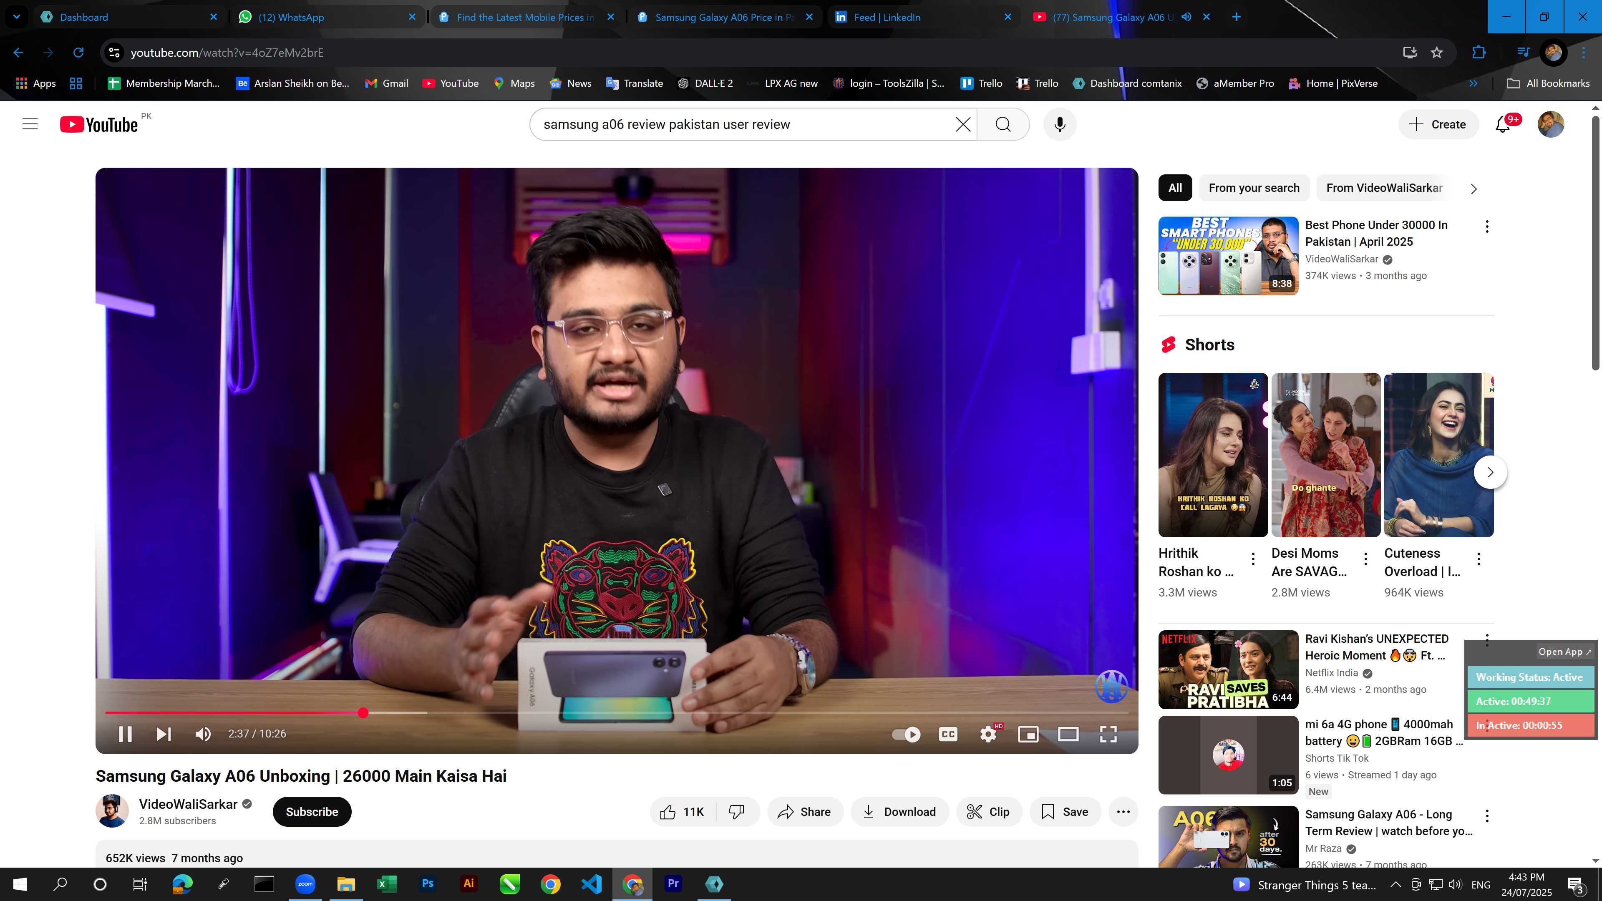Select the All filter chip
The image size is (1602, 901).
coord(1175,188)
